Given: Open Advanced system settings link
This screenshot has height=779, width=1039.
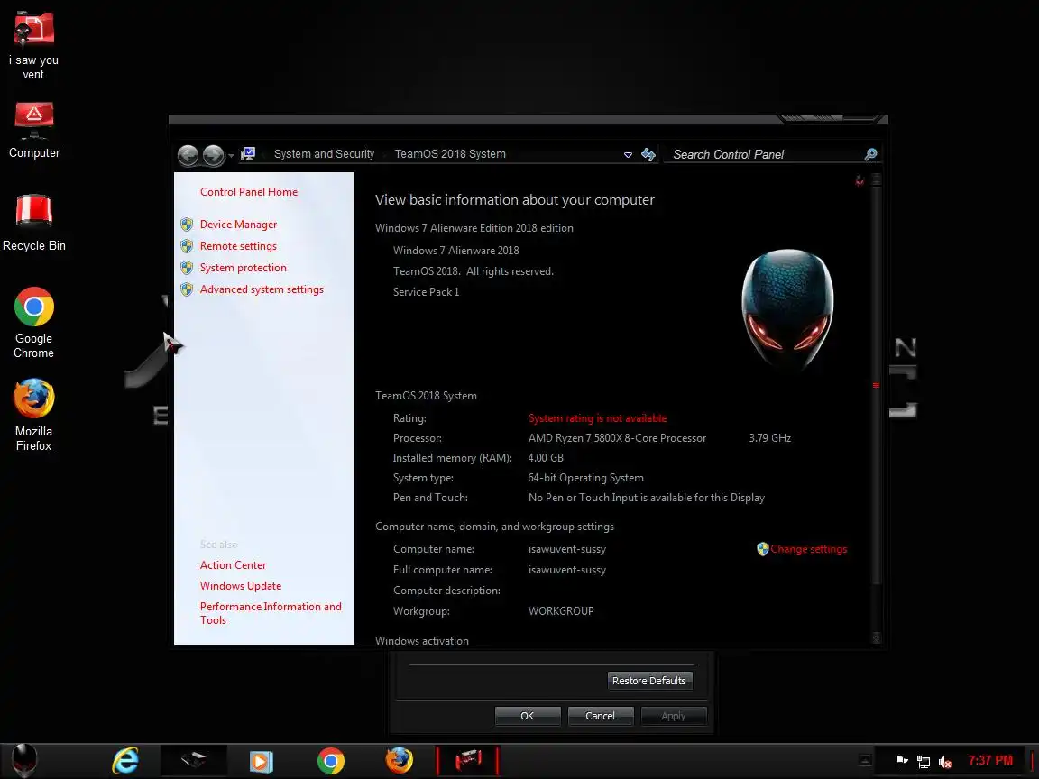Looking at the screenshot, I should (x=262, y=289).
